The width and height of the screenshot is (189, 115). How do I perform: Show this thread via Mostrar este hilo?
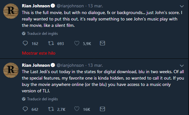click(39, 53)
